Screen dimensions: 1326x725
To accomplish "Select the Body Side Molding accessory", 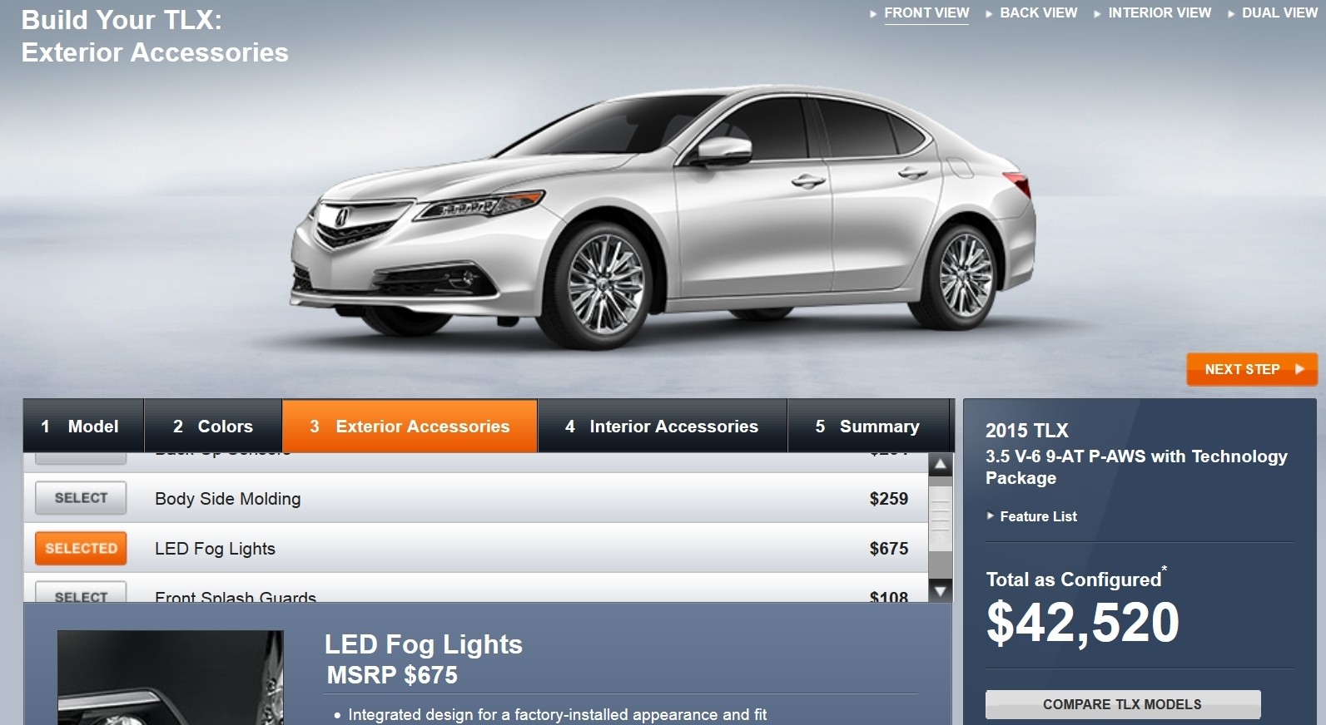I will click(x=81, y=498).
